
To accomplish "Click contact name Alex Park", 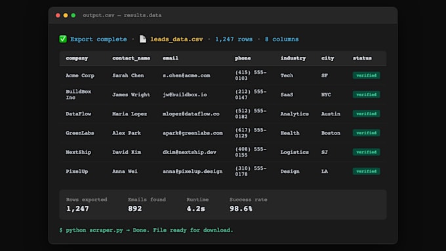I will click(127, 133).
